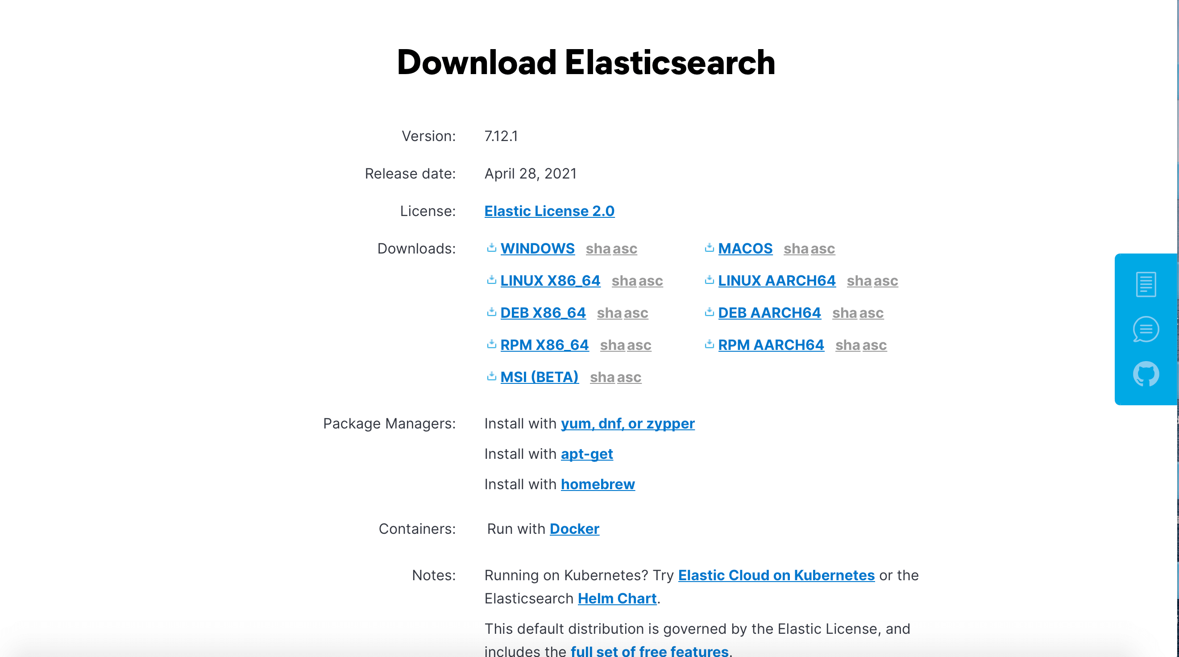1179x657 pixels.
Task: Open the sha link for RPM X86_64
Action: (612, 345)
